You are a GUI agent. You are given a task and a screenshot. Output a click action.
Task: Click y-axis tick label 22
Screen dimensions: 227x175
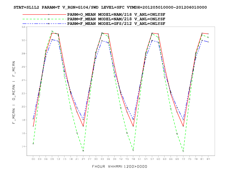(x=23, y=94)
